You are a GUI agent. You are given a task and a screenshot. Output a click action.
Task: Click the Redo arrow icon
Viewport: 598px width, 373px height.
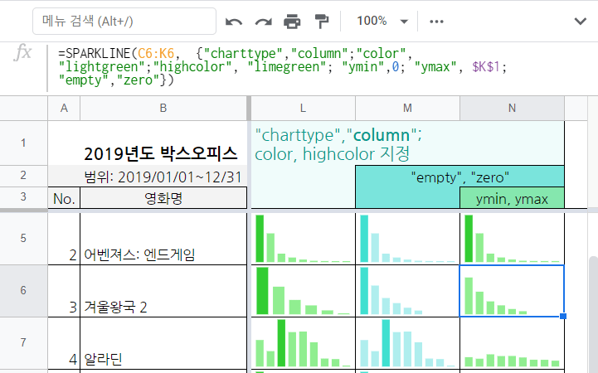pos(263,21)
